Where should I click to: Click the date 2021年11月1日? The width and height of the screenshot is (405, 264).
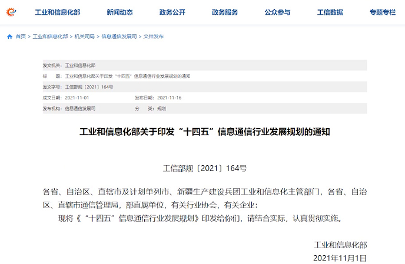[x=340, y=258]
